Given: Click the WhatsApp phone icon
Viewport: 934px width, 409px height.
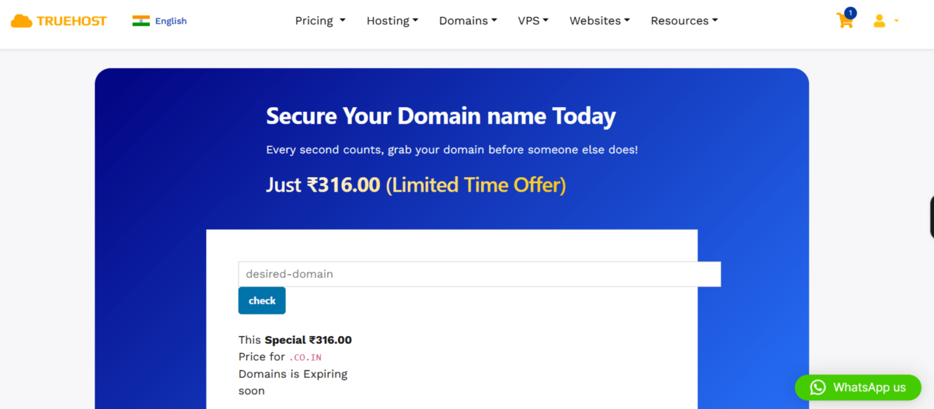Looking at the screenshot, I should pos(817,387).
